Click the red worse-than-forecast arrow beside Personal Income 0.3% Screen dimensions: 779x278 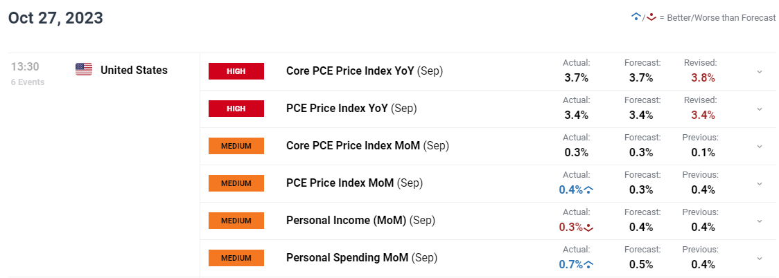[x=588, y=227]
